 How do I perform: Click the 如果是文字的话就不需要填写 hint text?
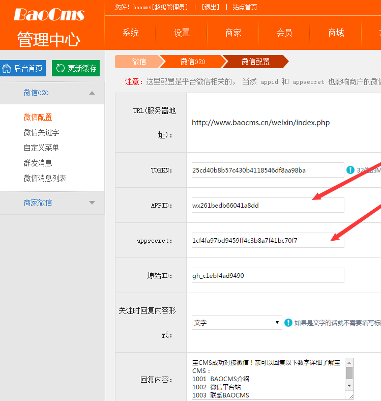pyautogui.click(x=338, y=323)
